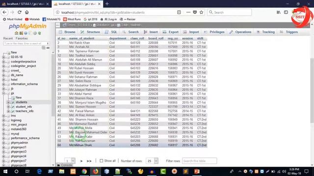Sort by name_of_student column header

(82, 38)
